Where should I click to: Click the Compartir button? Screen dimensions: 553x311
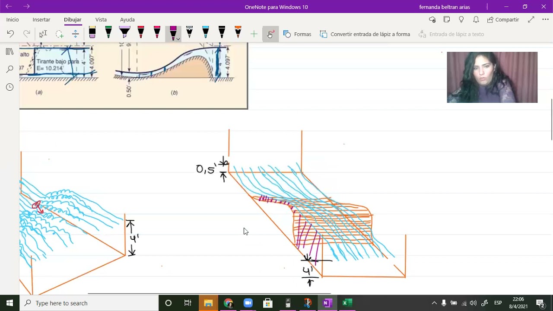click(503, 19)
